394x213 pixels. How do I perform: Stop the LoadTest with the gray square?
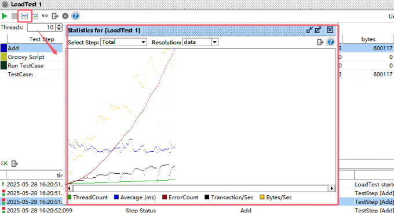click(x=14, y=16)
